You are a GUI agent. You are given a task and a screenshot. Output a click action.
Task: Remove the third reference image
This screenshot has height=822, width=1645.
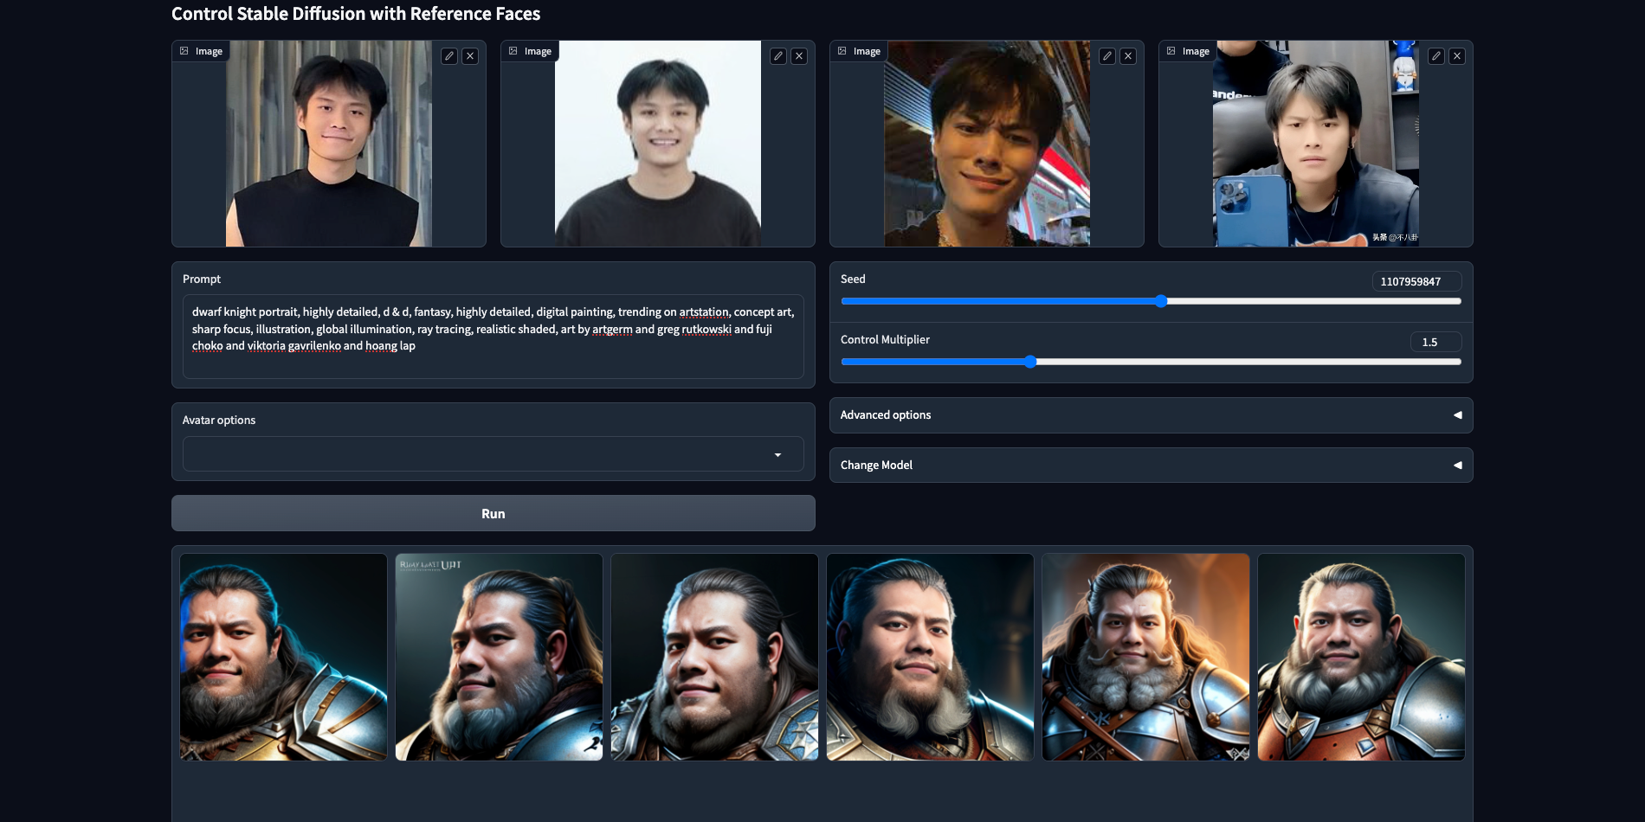tap(1128, 56)
